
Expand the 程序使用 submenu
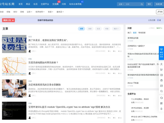click(x=40, y=12)
